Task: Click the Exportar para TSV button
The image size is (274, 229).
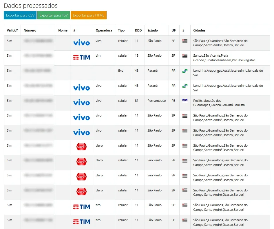Action: (54, 15)
